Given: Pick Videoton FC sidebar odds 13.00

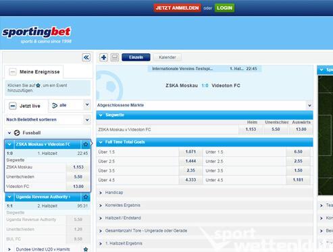Looking at the screenshot, I should tap(78, 187).
